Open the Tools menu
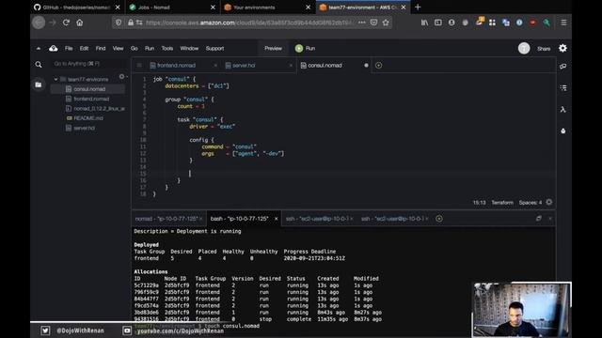 (167, 48)
